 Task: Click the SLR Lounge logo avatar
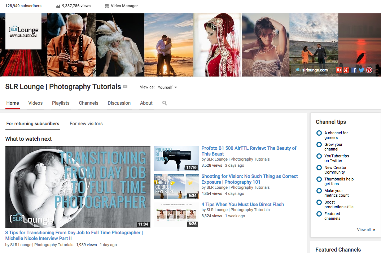point(23,31)
